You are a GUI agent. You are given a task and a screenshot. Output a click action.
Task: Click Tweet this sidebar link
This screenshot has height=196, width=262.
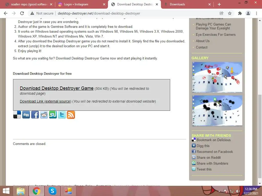pyautogui.click(x=204, y=169)
